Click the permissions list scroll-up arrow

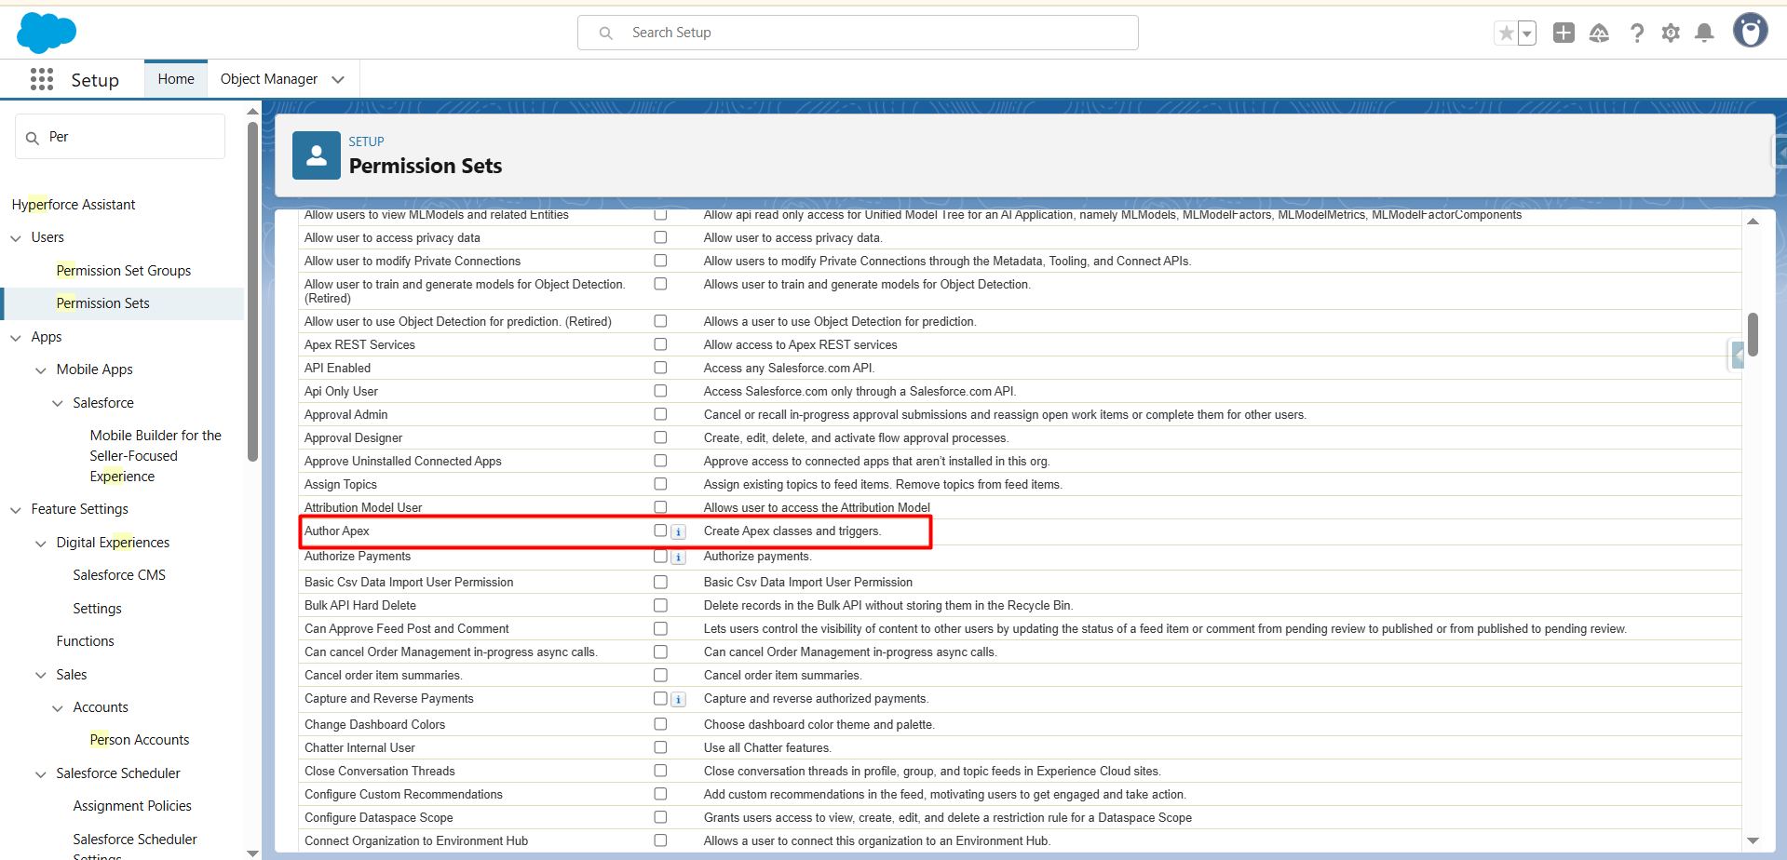(1753, 222)
